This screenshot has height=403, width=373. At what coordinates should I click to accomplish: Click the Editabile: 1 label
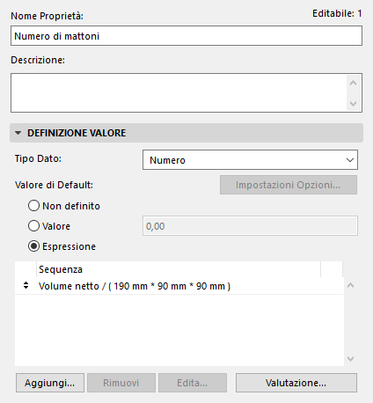(337, 13)
